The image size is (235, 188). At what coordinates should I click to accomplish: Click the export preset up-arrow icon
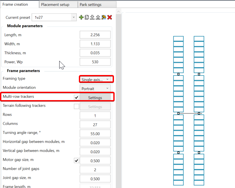[98, 17]
